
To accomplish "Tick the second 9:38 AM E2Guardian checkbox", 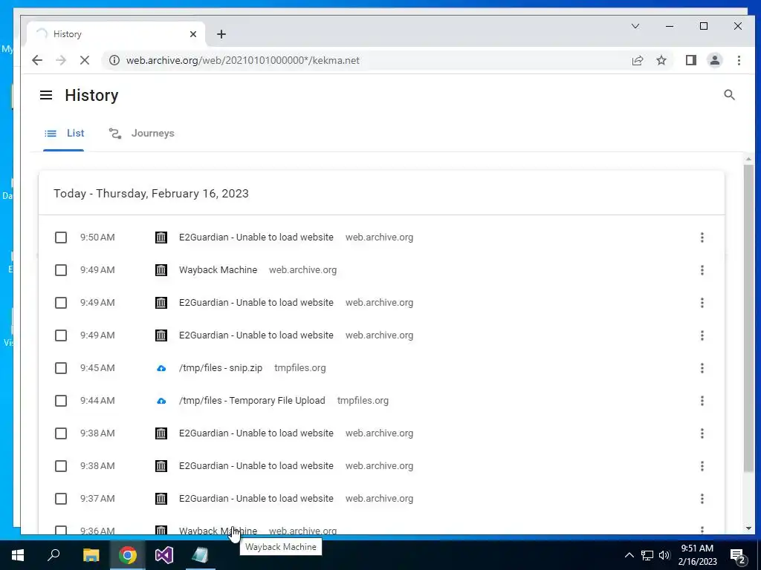I will click(61, 466).
